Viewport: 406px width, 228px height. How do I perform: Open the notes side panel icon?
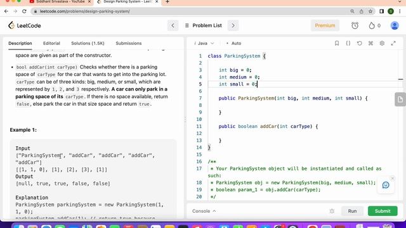tap(400, 99)
